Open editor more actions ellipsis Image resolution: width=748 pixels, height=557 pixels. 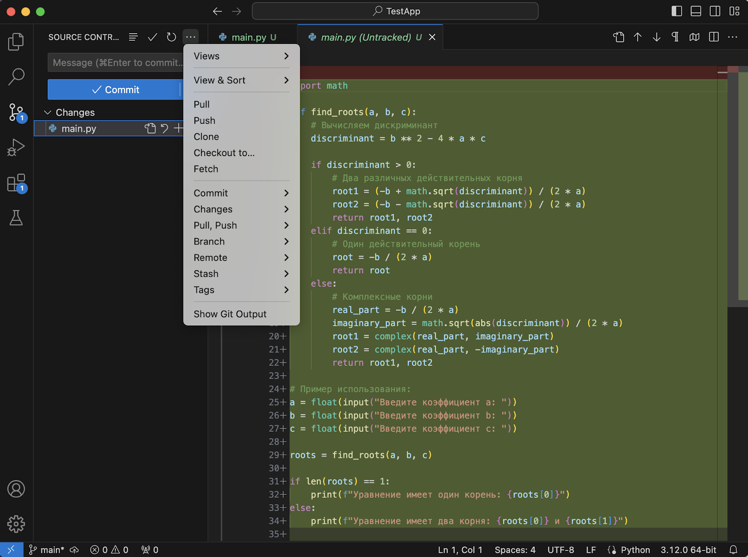(x=733, y=37)
